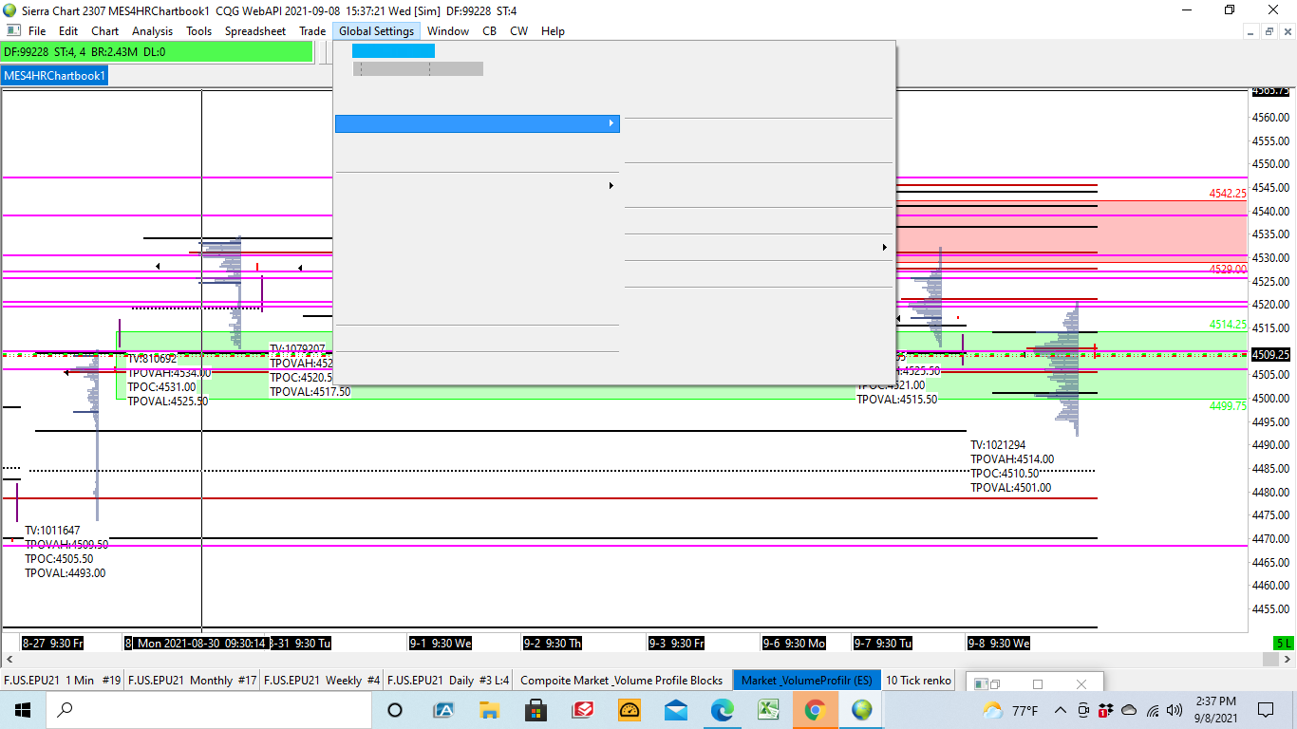Expand the submenu arrow in right menu panel
Screen dimensions: 1297x729
click(884, 248)
